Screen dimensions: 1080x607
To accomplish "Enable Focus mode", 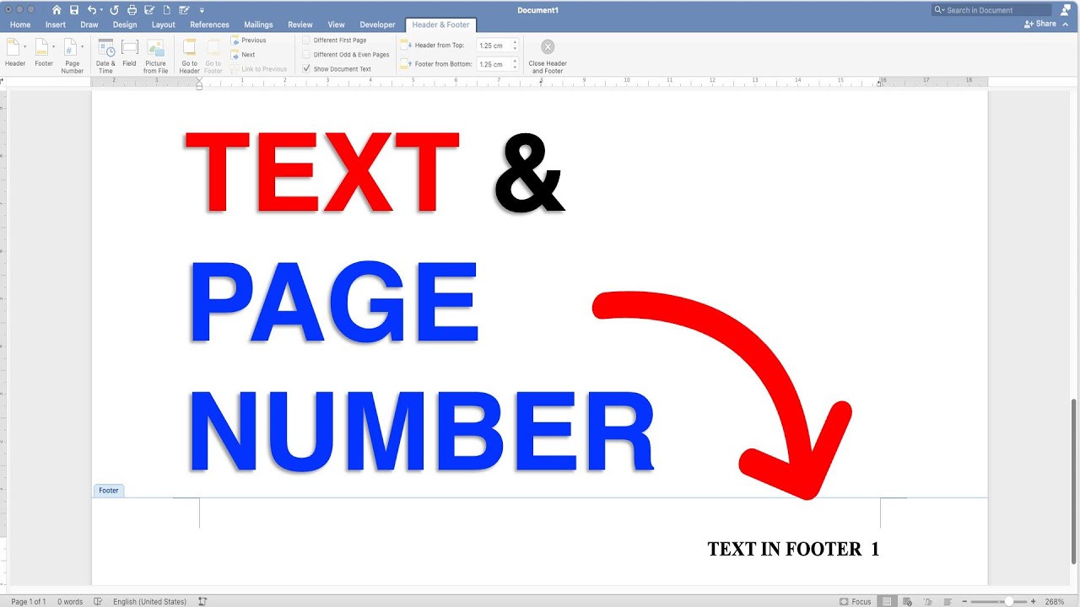I will [x=855, y=601].
